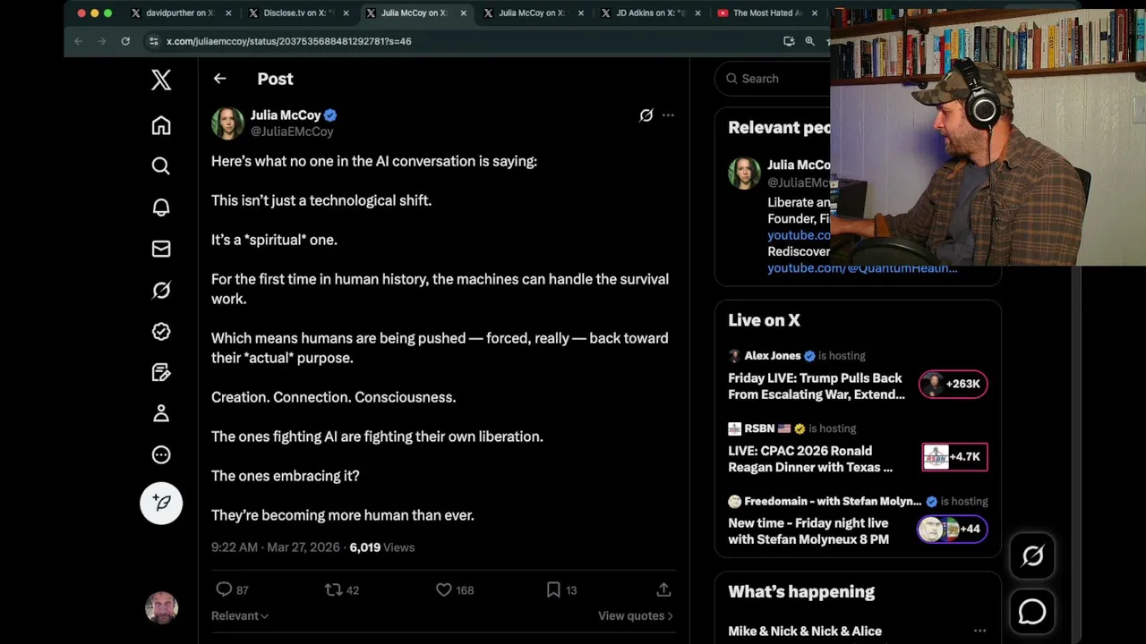The height and width of the screenshot is (644, 1146).
Task: Click the View quotes link
Action: [x=635, y=615]
